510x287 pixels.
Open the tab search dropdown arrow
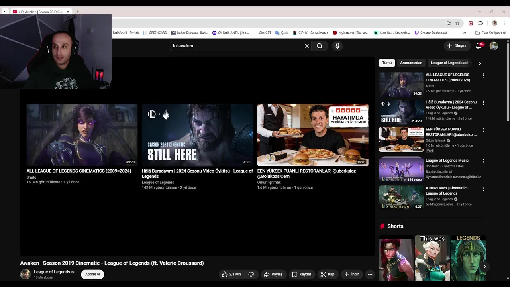(5, 12)
